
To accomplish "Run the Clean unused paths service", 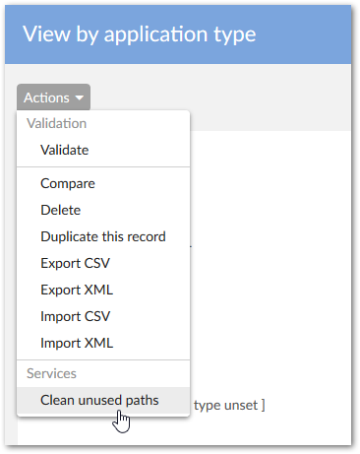I will point(103,400).
